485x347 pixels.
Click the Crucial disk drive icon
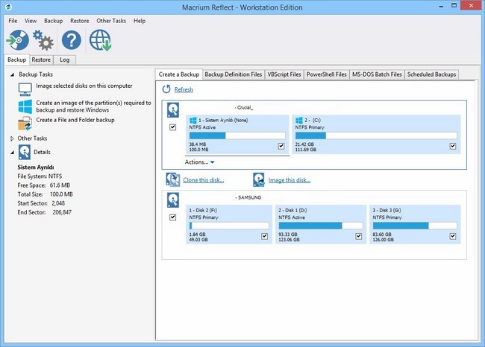click(x=173, y=111)
